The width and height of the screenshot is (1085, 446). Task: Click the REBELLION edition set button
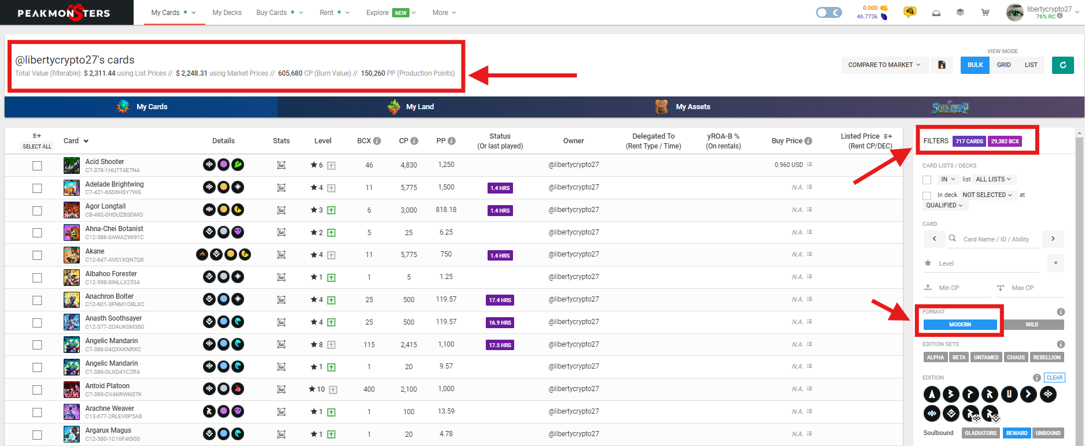(x=1047, y=358)
